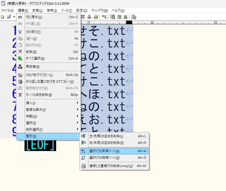The image size is (226, 191).
Task: Select 連続した重複行の削除(uniq)(U)
Action: pos(114,166)
